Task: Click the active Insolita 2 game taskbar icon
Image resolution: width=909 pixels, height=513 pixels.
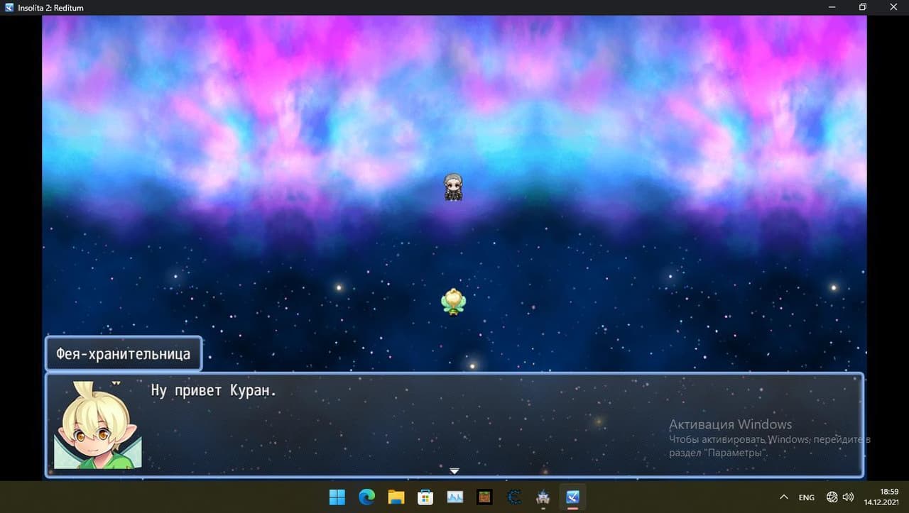Action: [x=572, y=497]
